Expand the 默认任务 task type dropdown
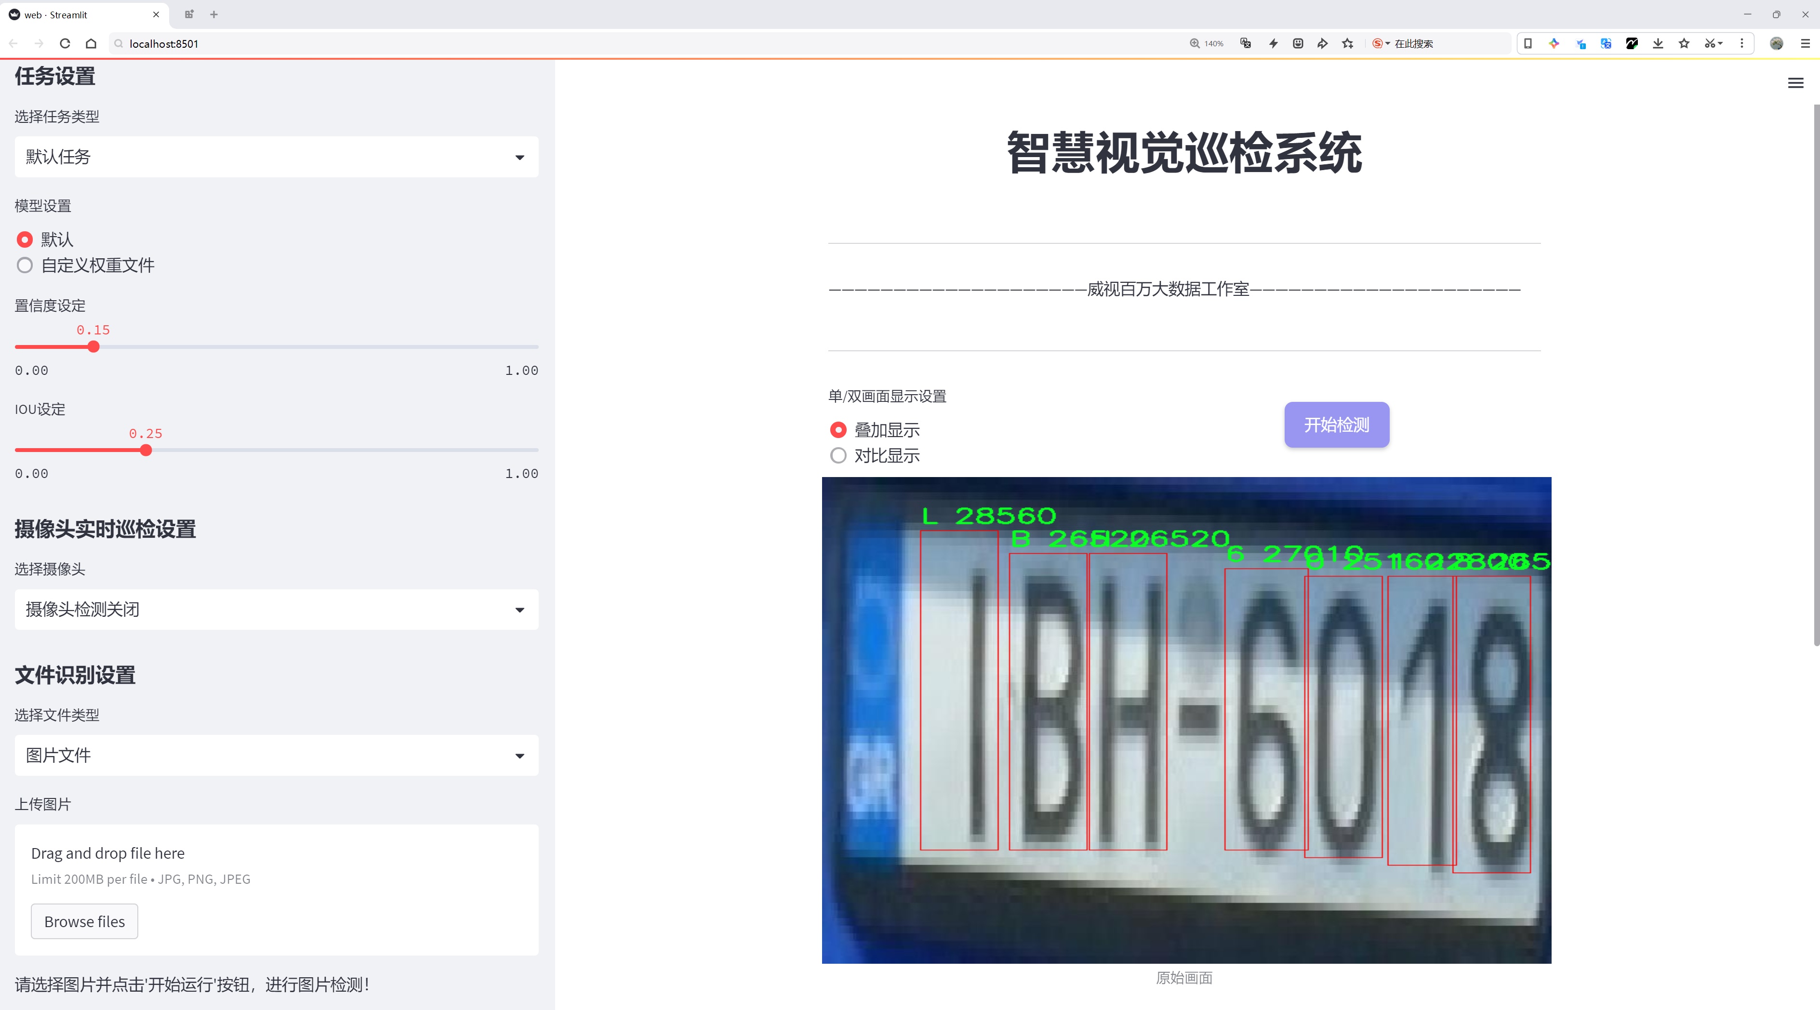The image size is (1820, 1010). 276,157
